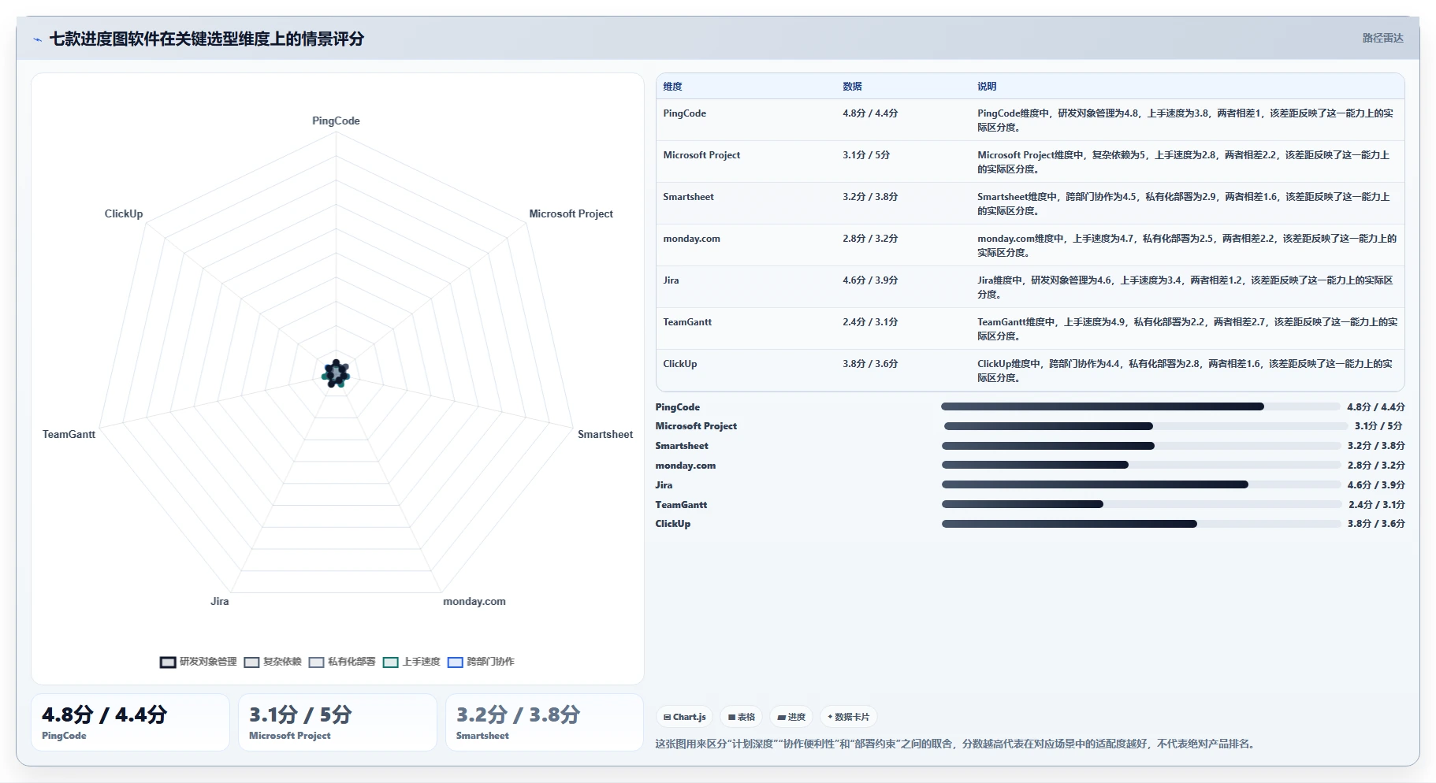Toggle the 私有化部署 legend series
The image size is (1436, 783).
(x=342, y=662)
